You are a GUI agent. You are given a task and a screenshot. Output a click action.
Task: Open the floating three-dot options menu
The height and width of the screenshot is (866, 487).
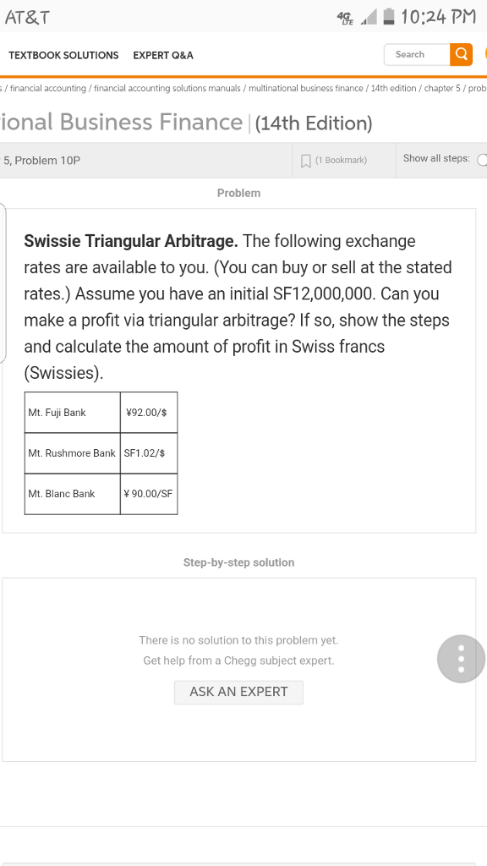click(461, 658)
